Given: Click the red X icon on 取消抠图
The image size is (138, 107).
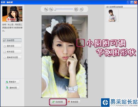Looking at the screenshot, I should 69,102.
